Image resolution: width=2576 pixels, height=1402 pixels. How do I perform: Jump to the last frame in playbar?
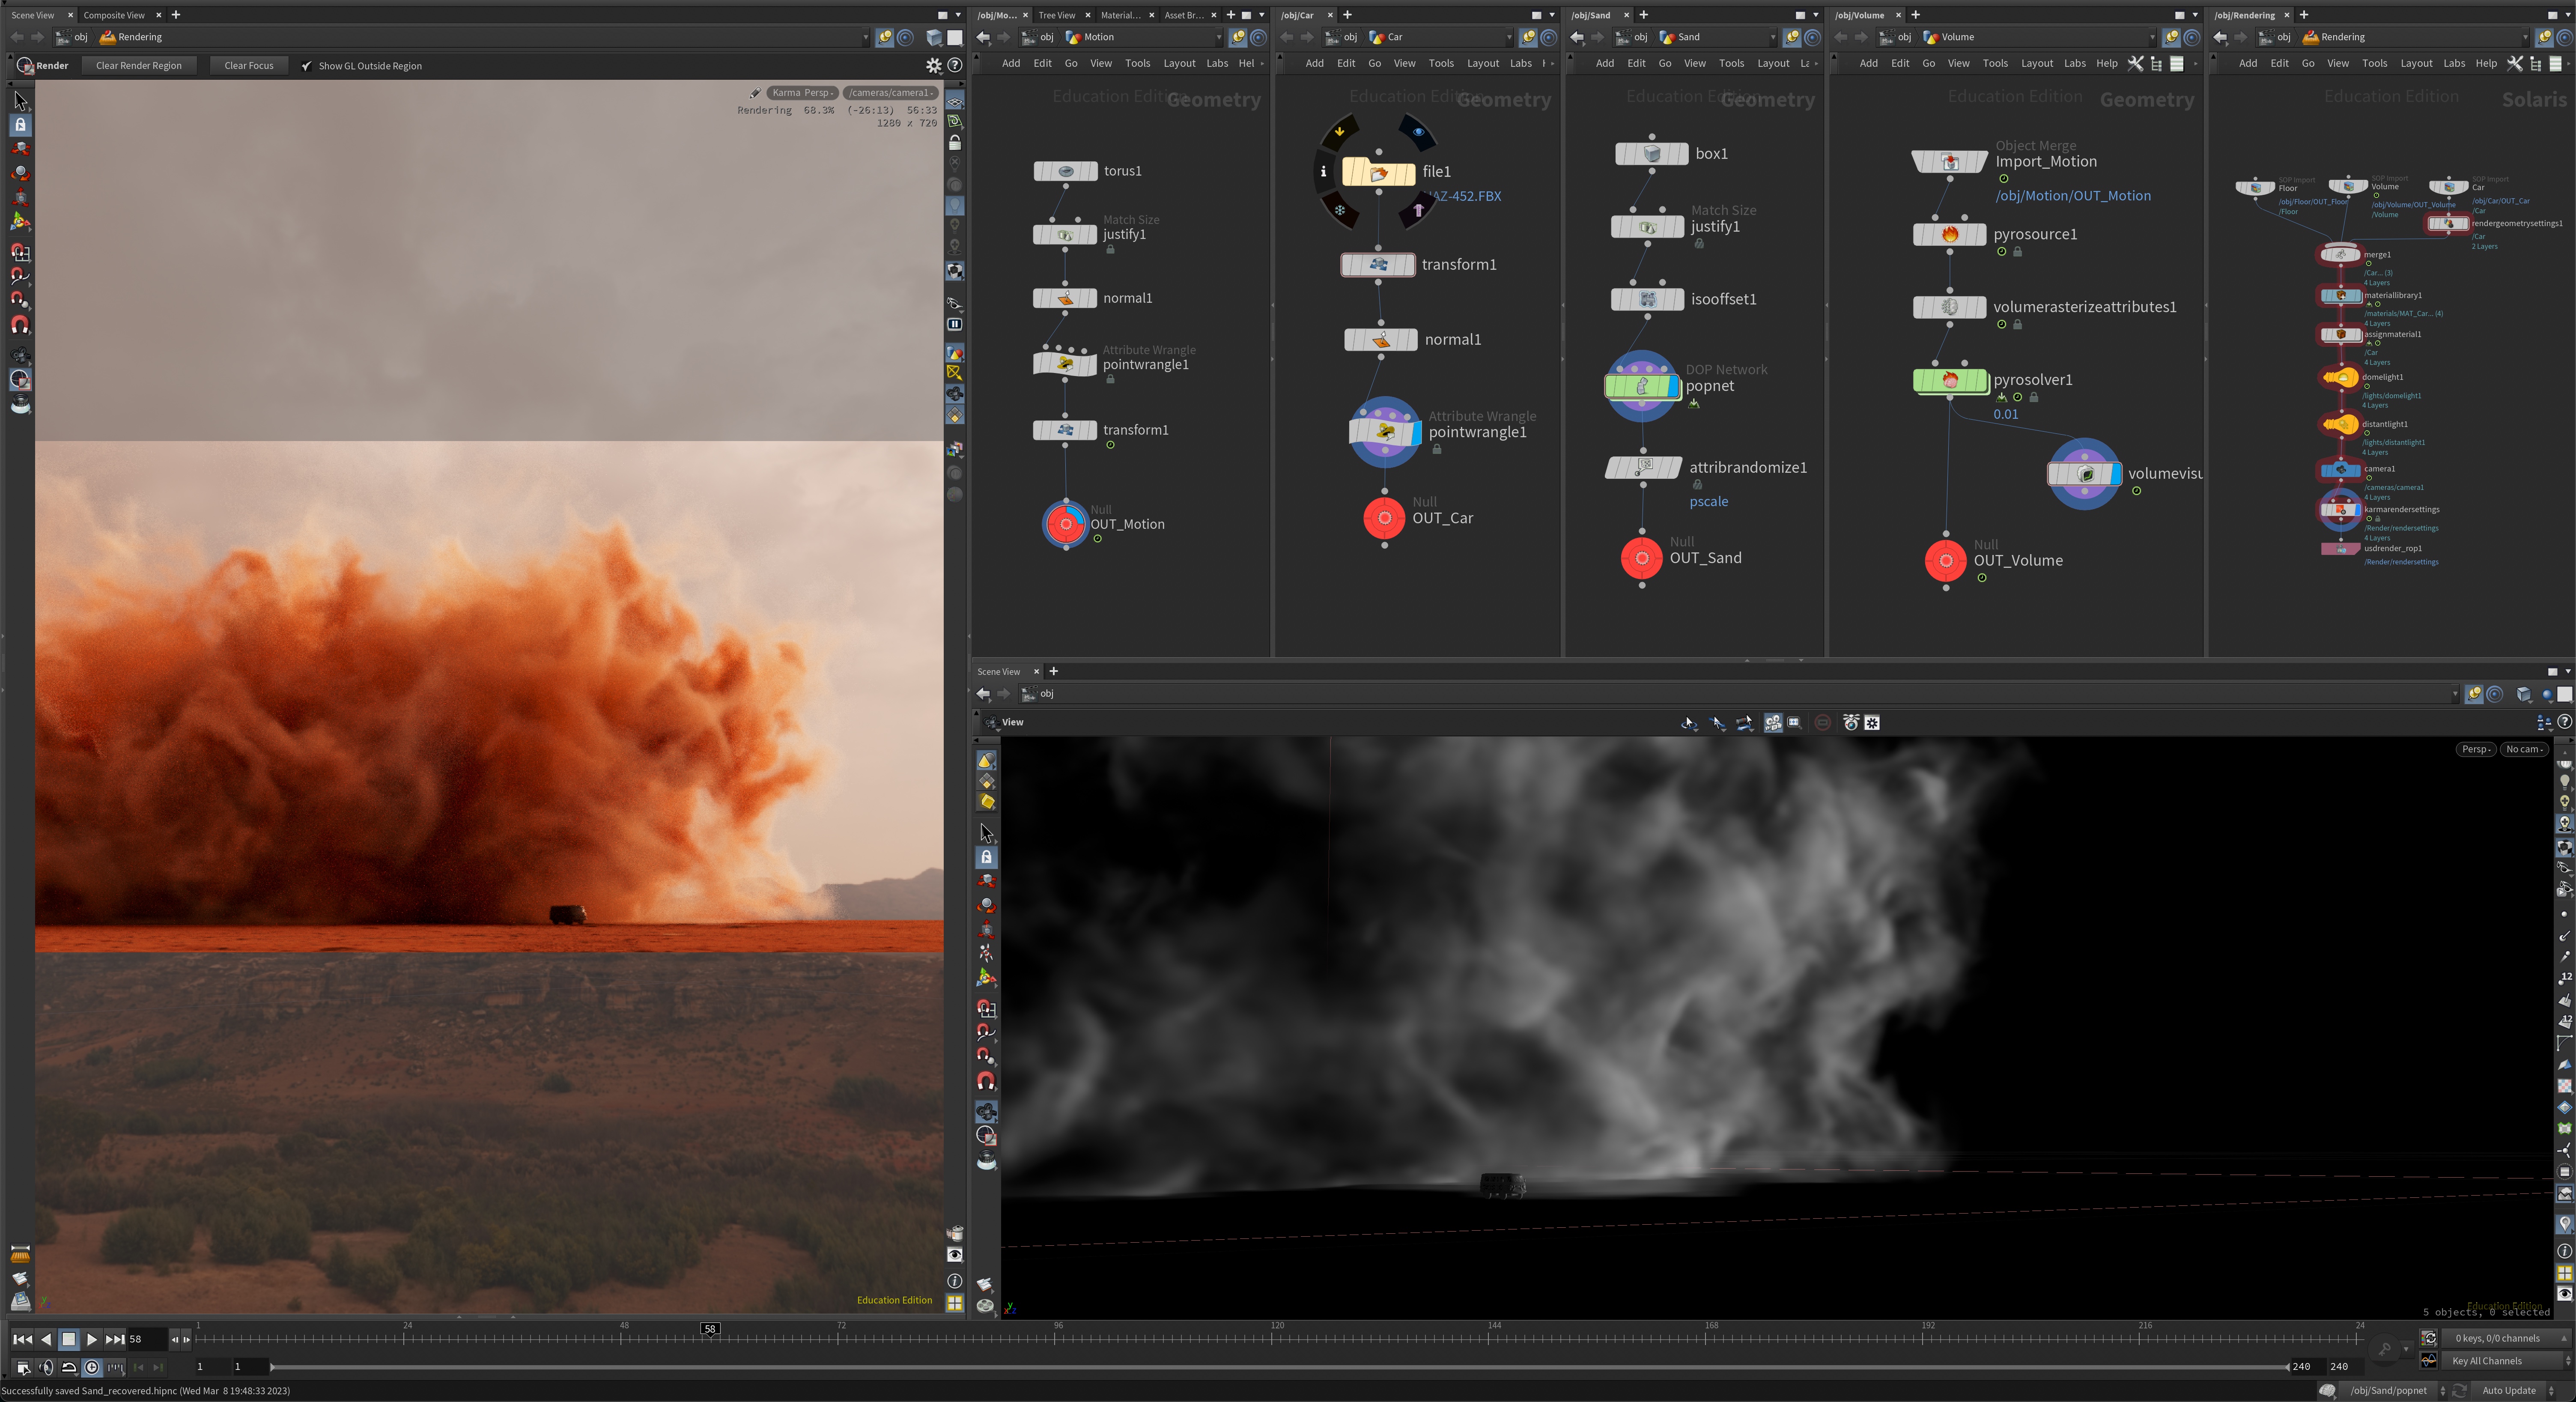[x=115, y=1339]
